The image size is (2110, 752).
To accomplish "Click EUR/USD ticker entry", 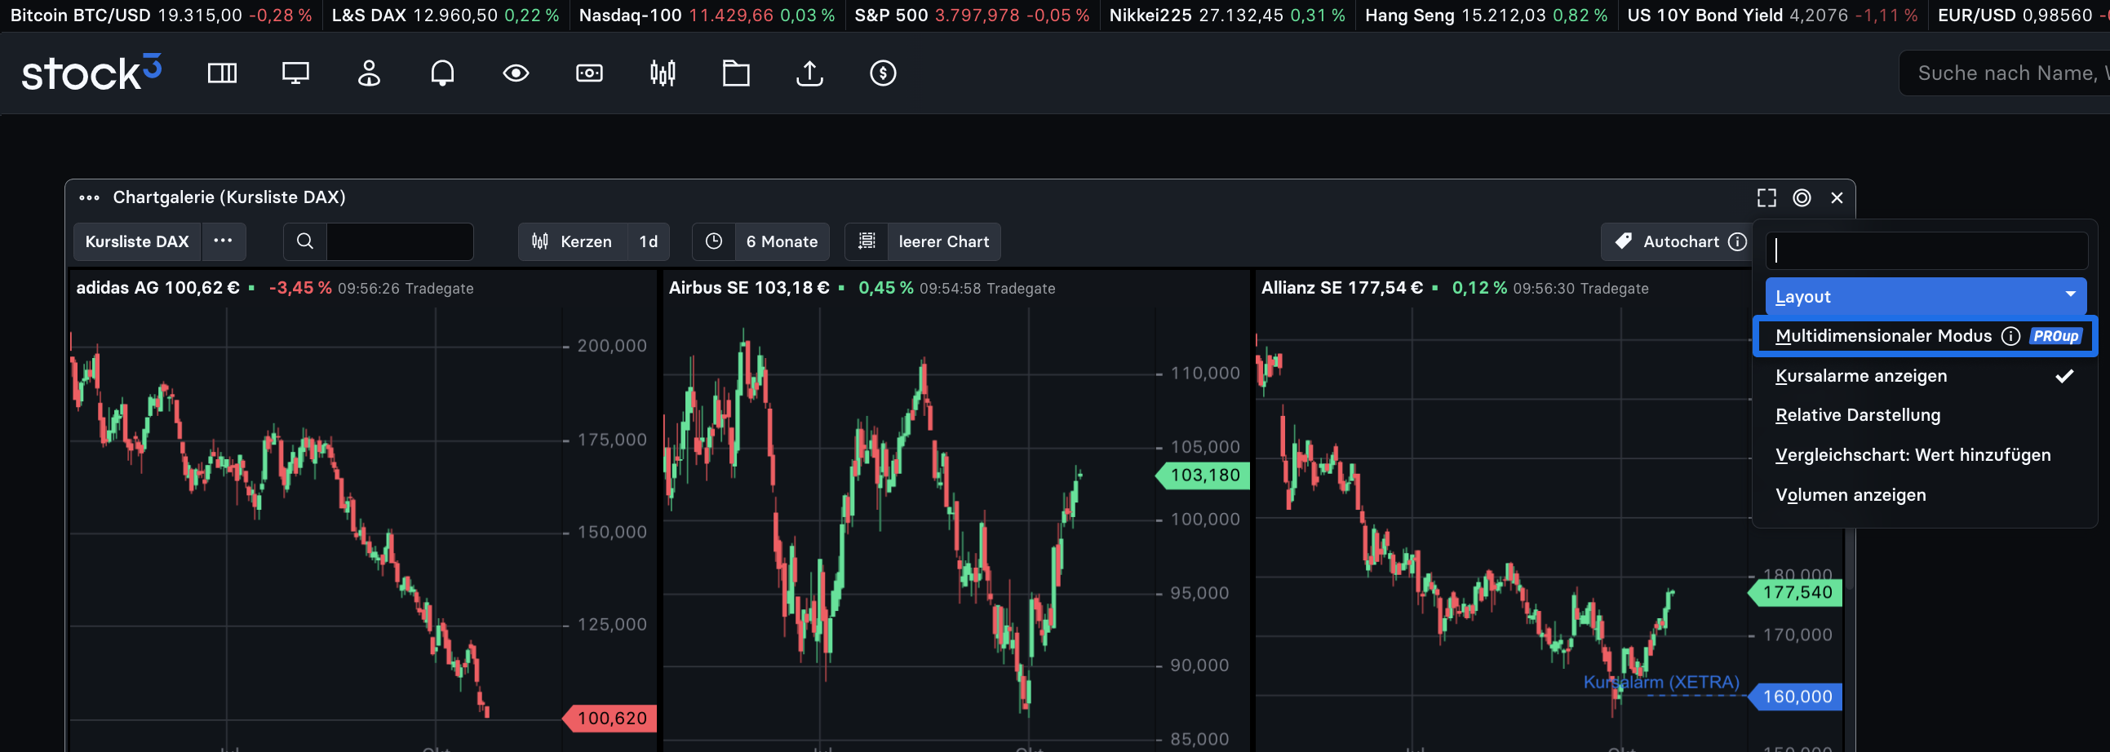I will 2024,15.
